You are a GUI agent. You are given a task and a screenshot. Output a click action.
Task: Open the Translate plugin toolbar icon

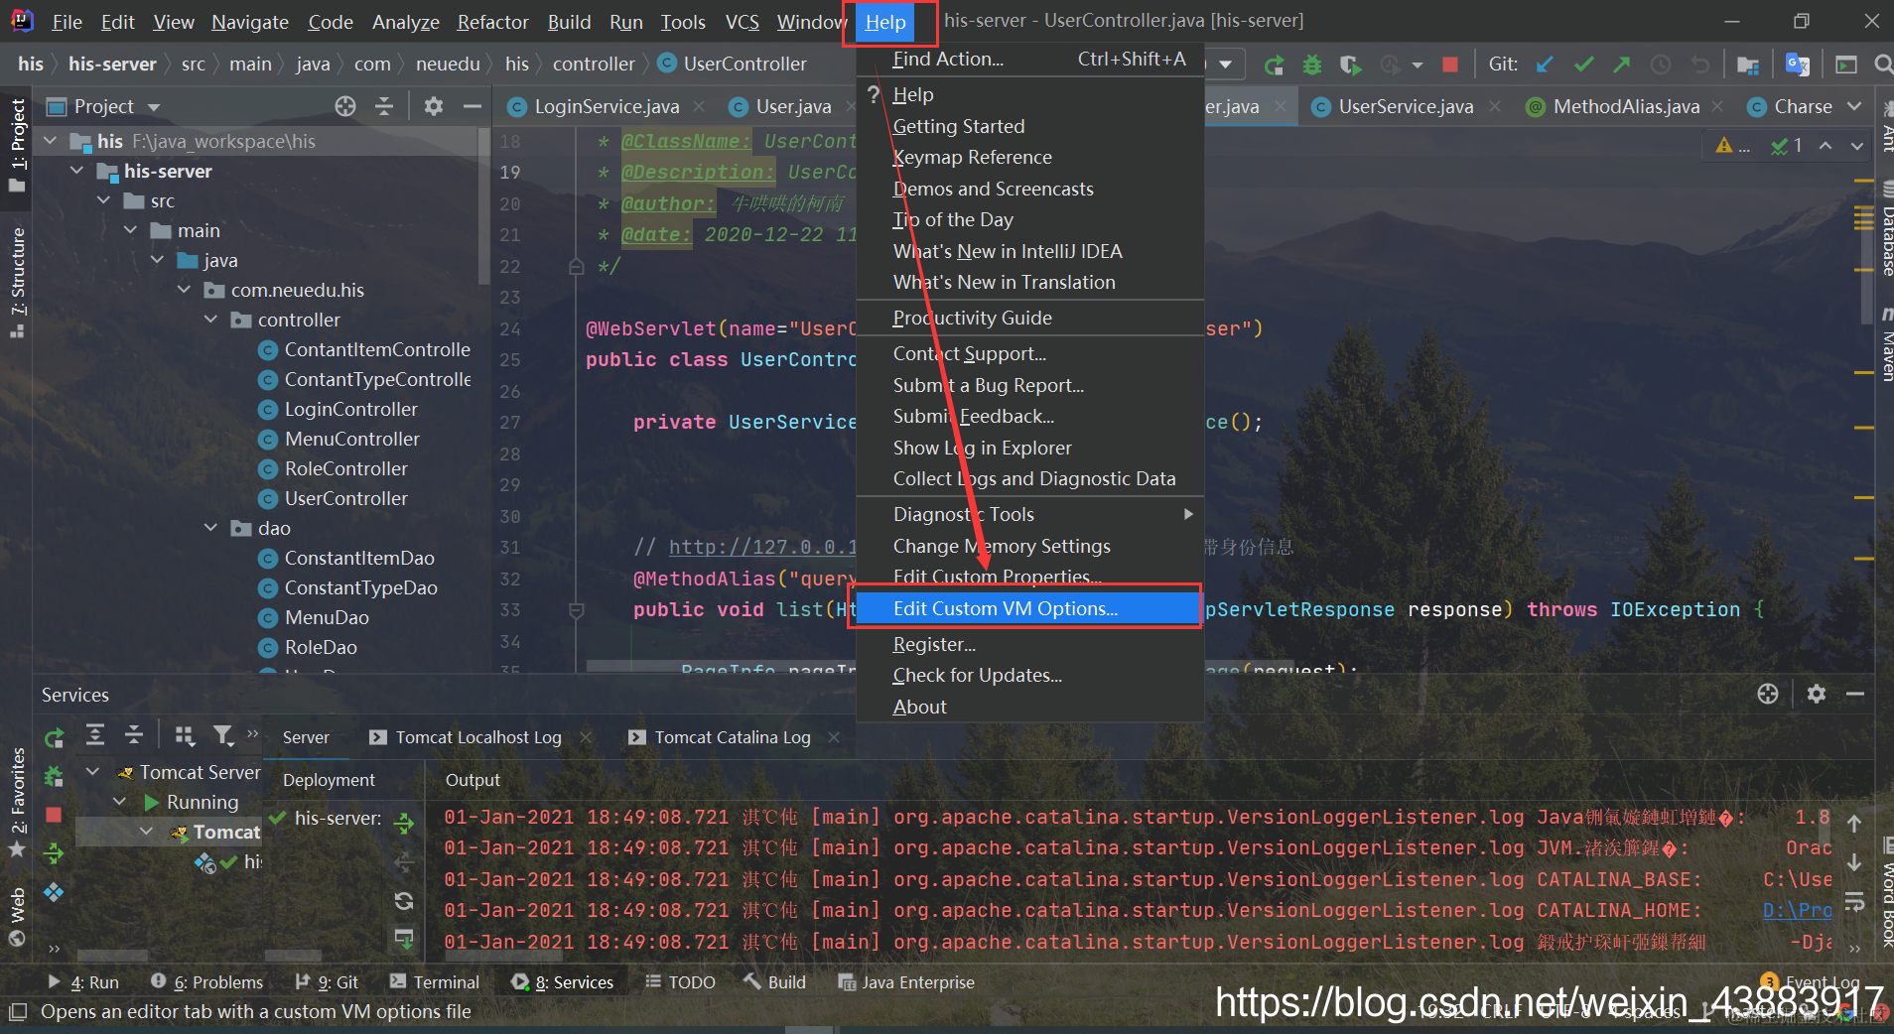[x=1798, y=65]
